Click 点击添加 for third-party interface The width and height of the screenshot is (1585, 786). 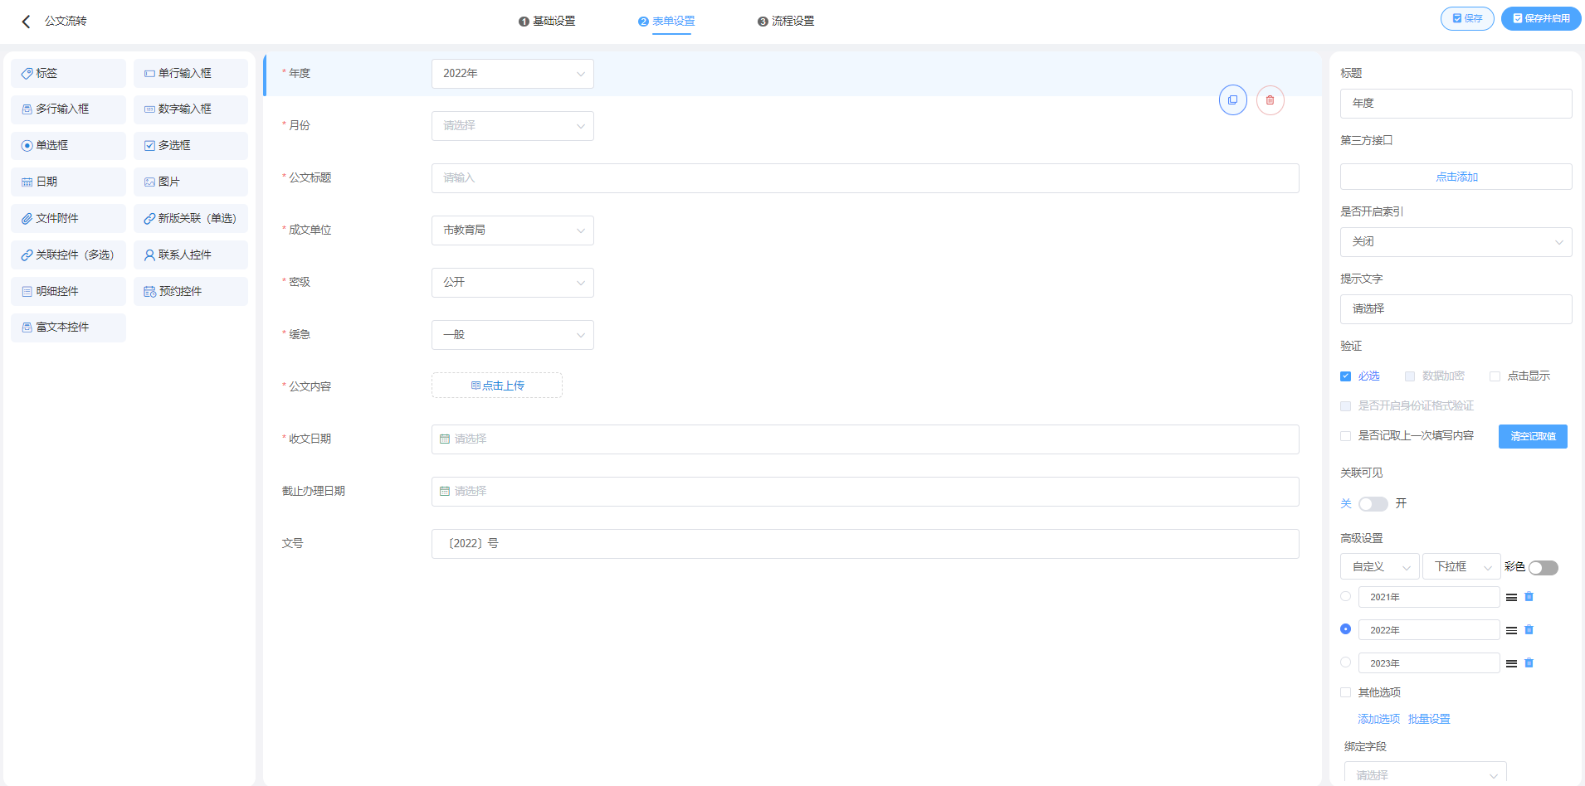(1456, 177)
